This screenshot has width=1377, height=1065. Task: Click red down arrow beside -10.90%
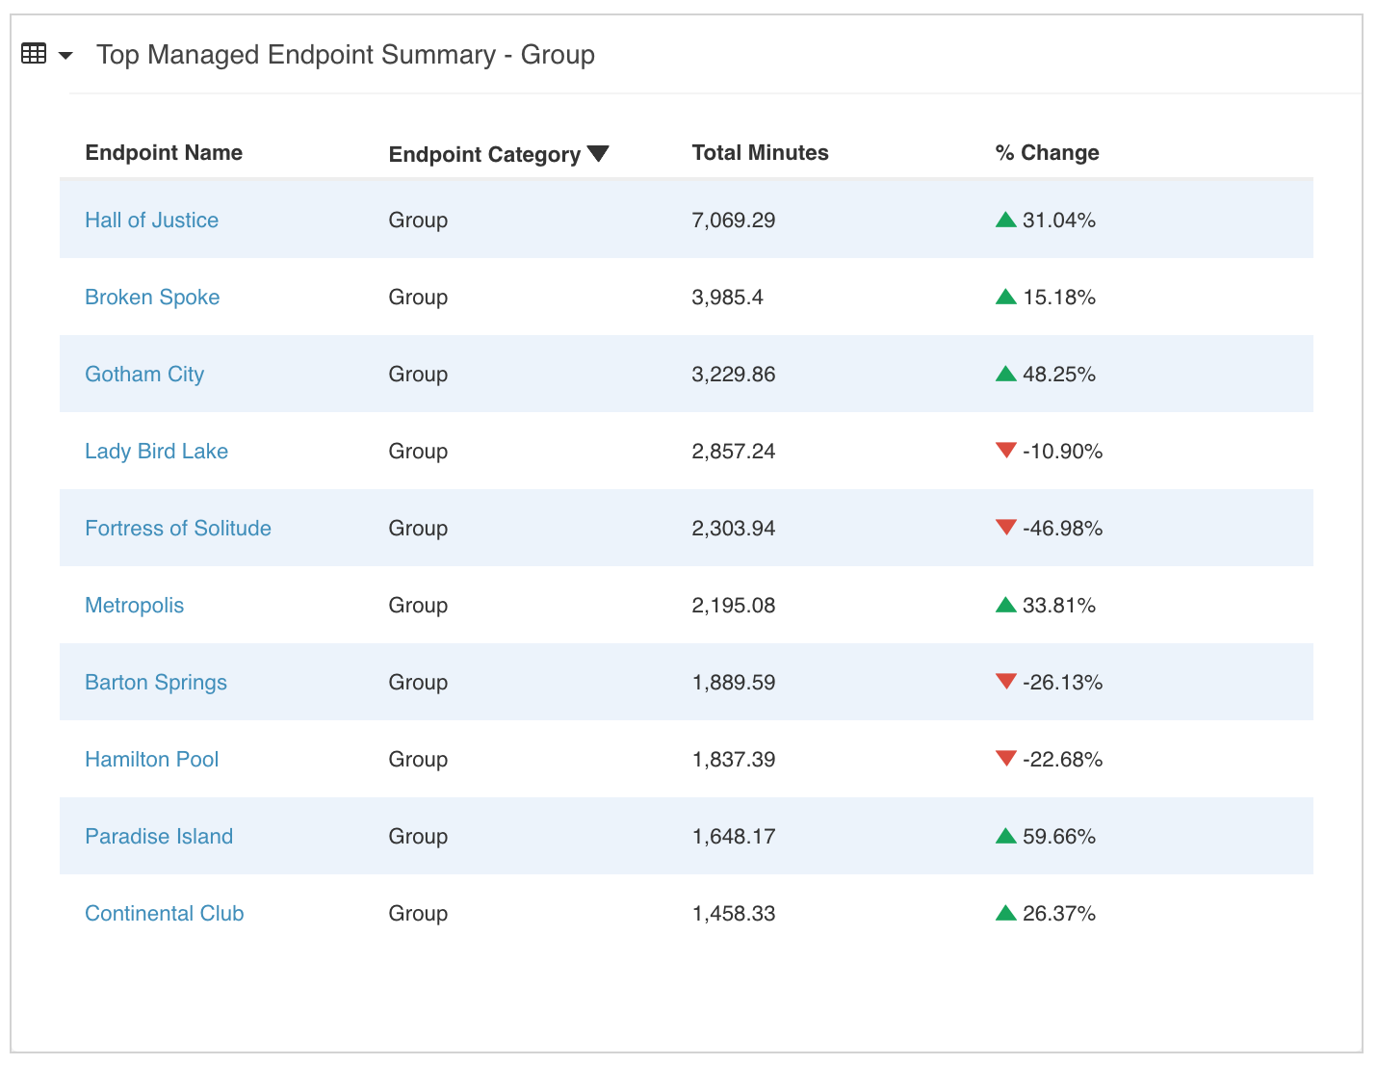(x=1006, y=450)
